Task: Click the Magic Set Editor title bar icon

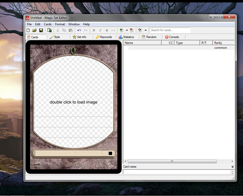Action: tap(27, 18)
